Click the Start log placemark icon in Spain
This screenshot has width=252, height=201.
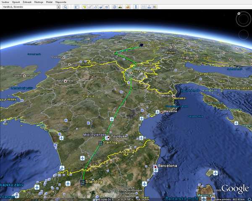click(83, 182)
